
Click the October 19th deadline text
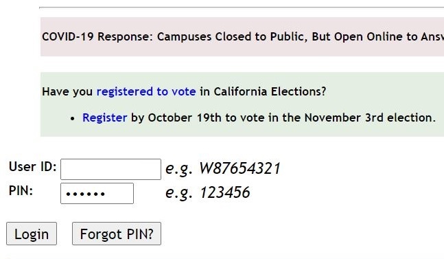185,118
